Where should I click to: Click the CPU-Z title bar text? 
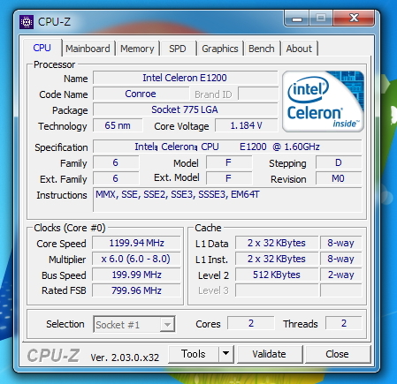[54, 22]
